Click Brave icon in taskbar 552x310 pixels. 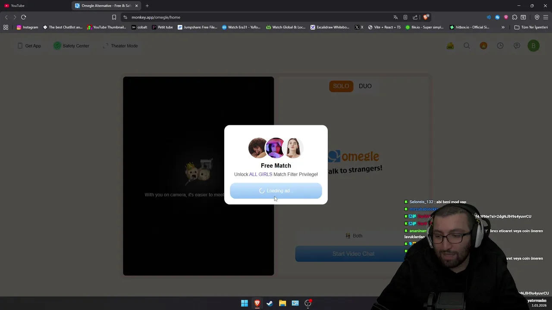[x=257, y=303]
